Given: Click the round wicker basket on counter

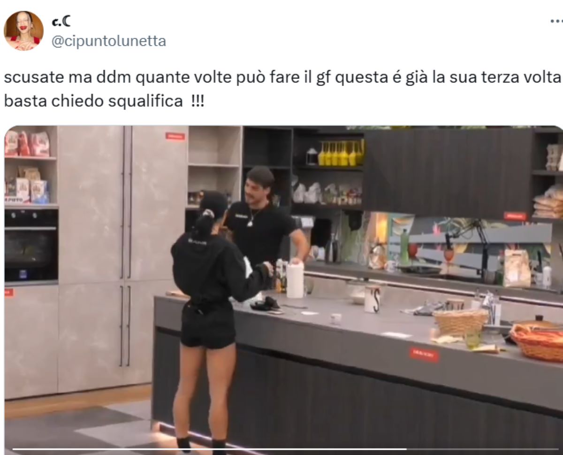Looking at the screenshot, I should (x=460, y=322).
